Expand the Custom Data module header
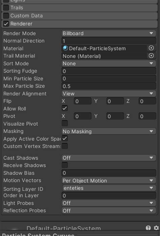 [79, 16]
